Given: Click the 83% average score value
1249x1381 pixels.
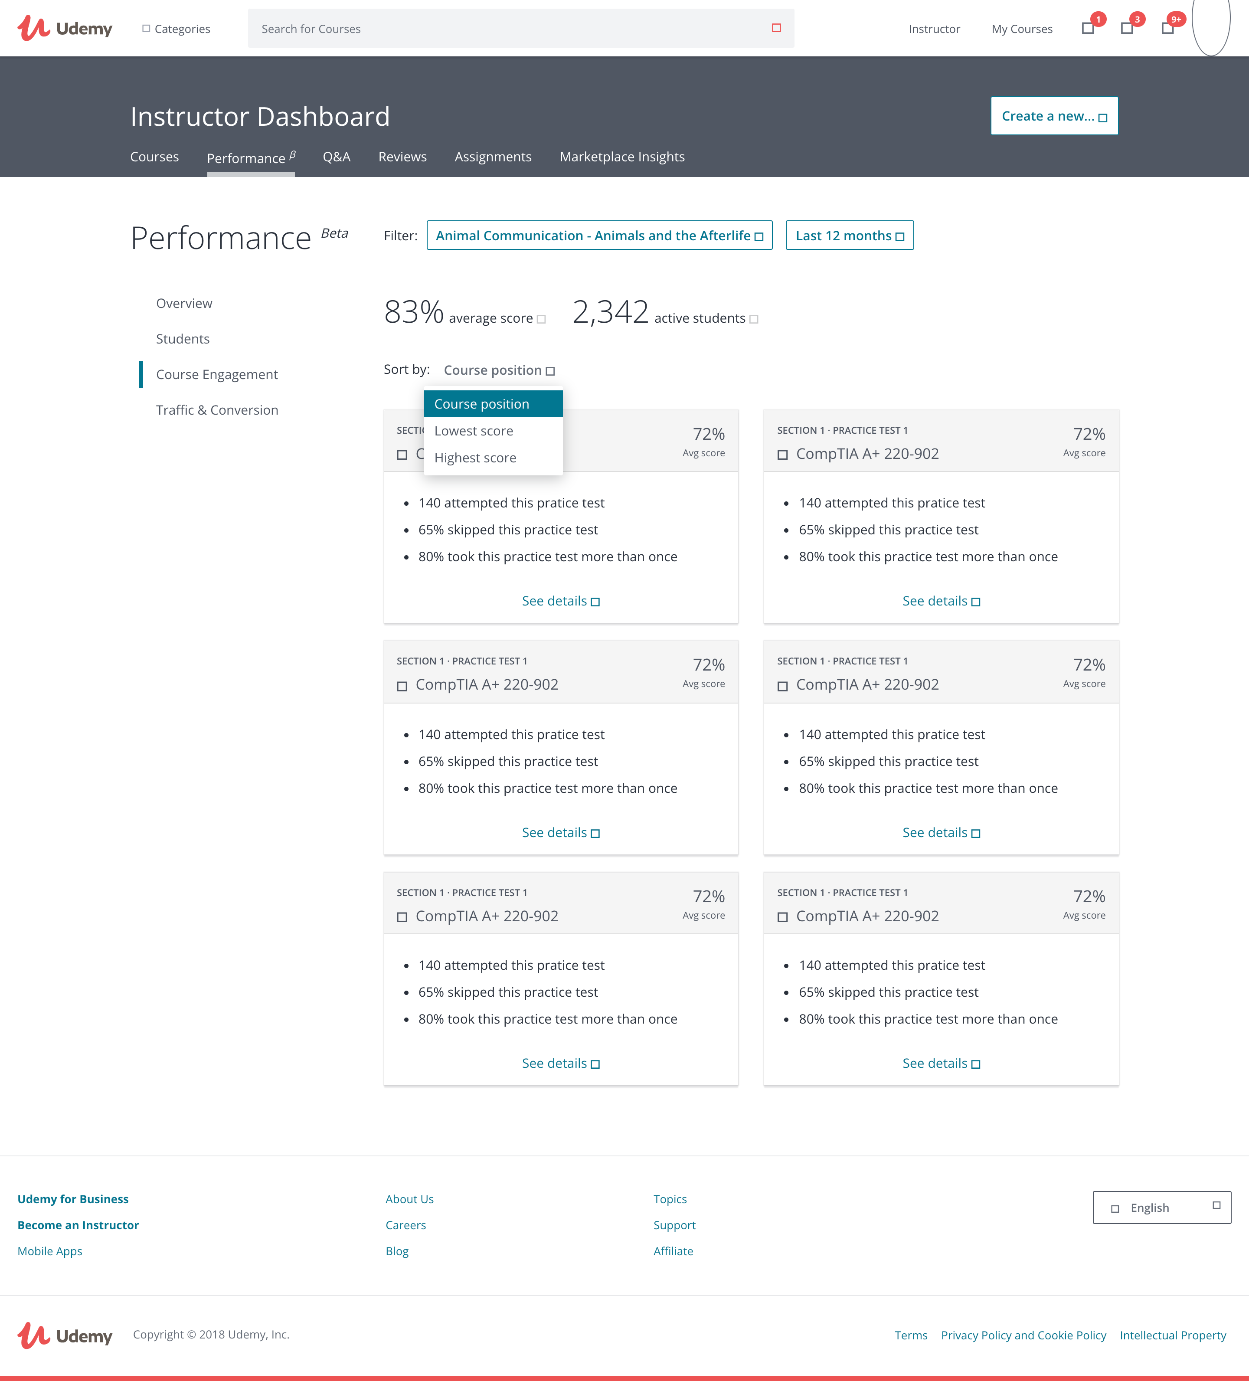Looking at the screenshot, I should click(x=414, y=312).
